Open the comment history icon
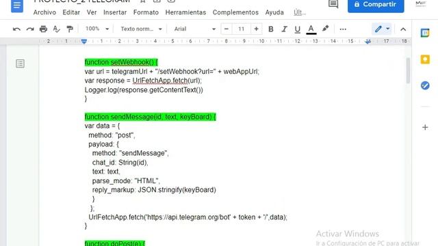Viewport: 438px width, 246px height. click(x=333, y=4)
